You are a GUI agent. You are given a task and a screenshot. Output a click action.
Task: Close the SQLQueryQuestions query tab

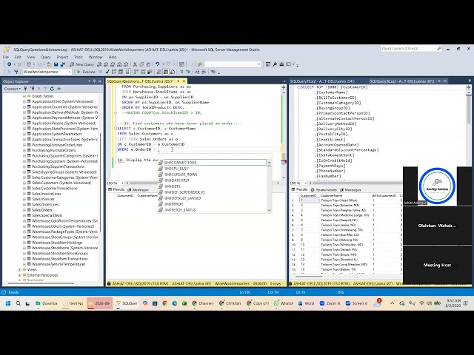[184, 81]
